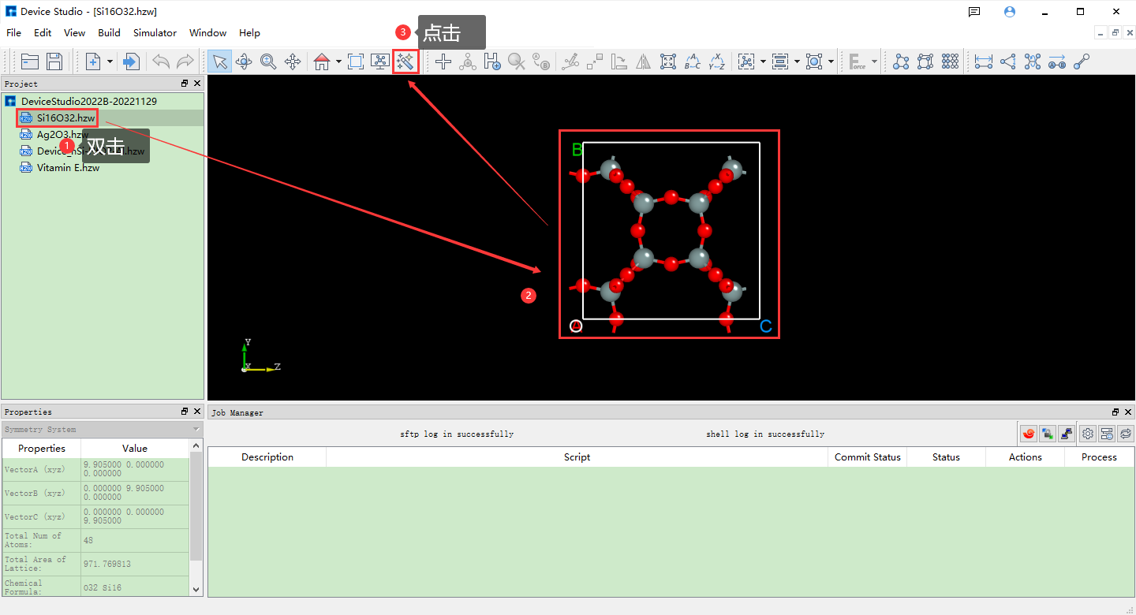Select the zoom tool in the toolbar

268,61
